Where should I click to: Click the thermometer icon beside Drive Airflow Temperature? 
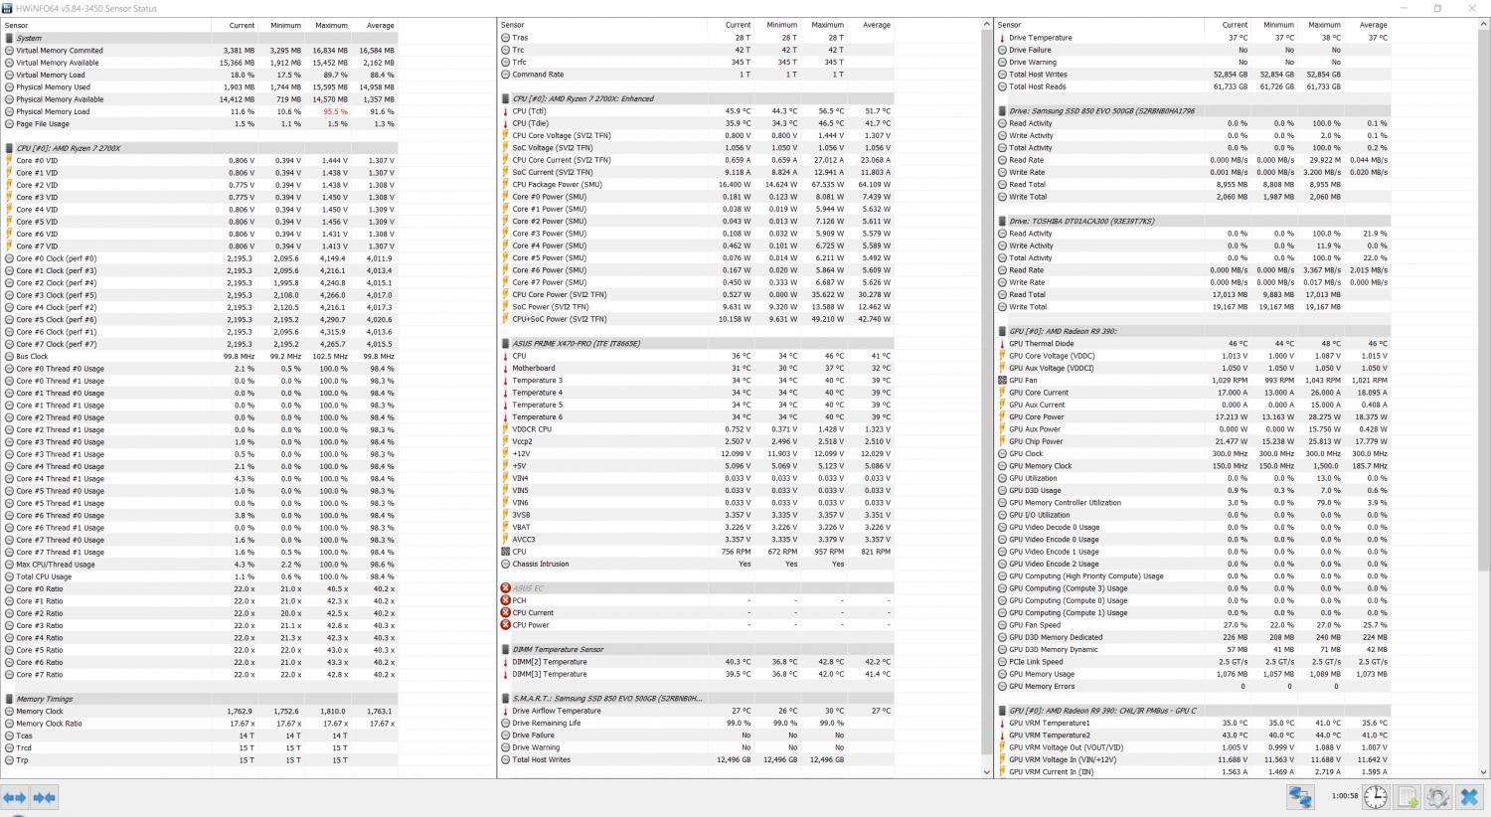pos(506,711)
